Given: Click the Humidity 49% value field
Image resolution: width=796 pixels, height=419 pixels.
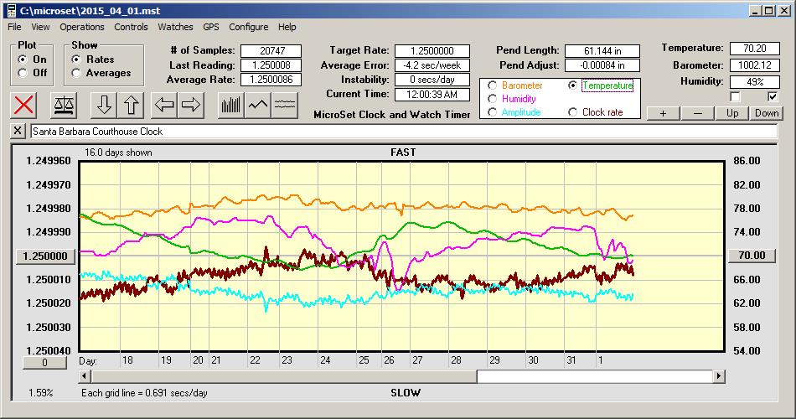Looking at the screenshot, I should pyautogui.click(x=755, y=82).
